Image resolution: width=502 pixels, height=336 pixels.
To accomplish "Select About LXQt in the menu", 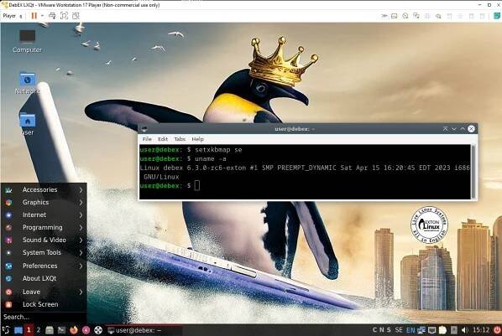I will click(x=44, y=278).
